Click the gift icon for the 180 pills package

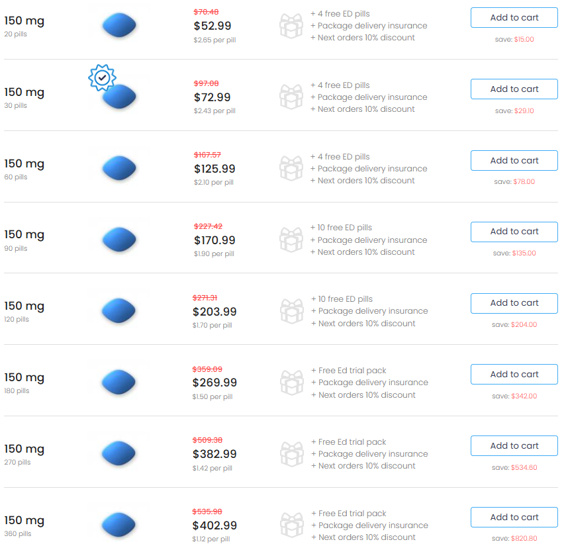(291, 383)
